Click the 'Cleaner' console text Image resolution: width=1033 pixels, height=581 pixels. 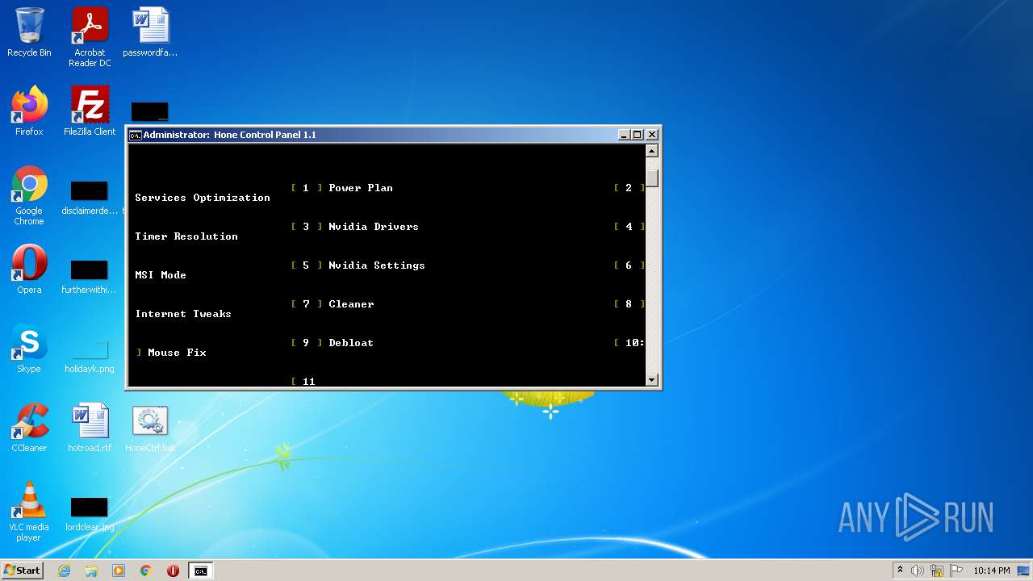(351, 304)
